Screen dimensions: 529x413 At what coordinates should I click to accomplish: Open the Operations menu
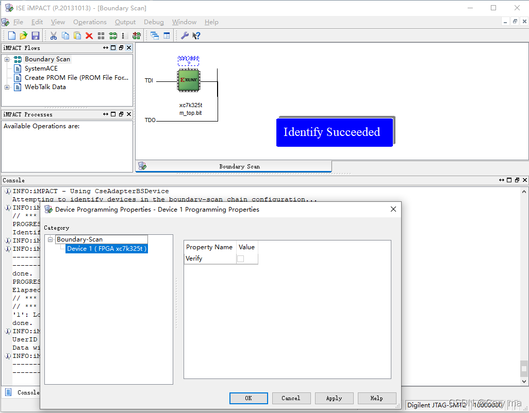coord(90,22)
